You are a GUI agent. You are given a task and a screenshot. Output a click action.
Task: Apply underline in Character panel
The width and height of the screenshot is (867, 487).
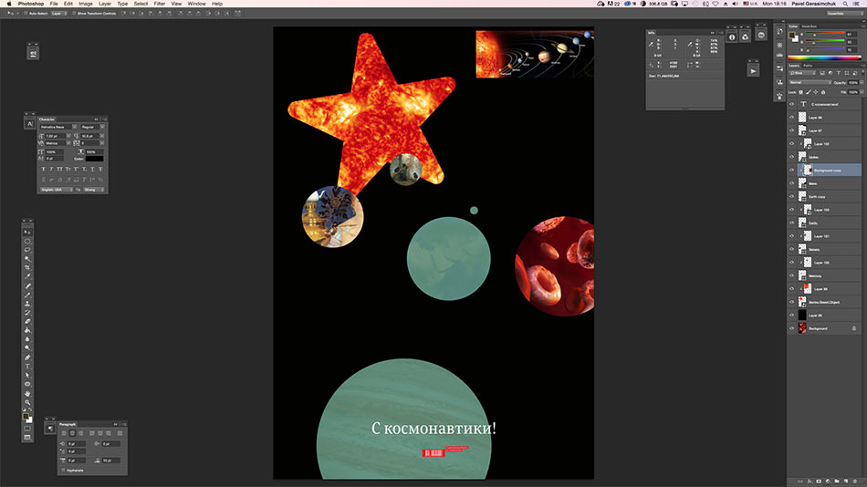point(92,169)
